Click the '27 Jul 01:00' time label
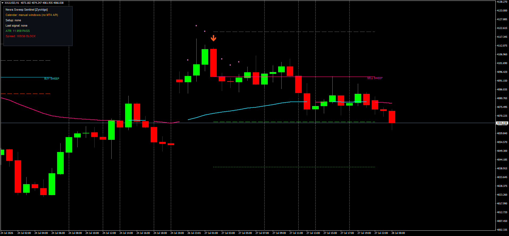This screenshot has width=509, height=236. (x=211, y=233)
